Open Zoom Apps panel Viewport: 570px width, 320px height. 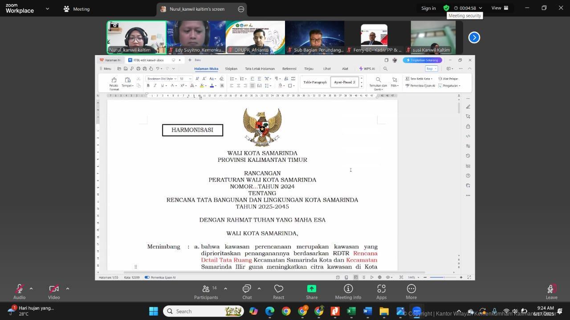tap(381, 289)
